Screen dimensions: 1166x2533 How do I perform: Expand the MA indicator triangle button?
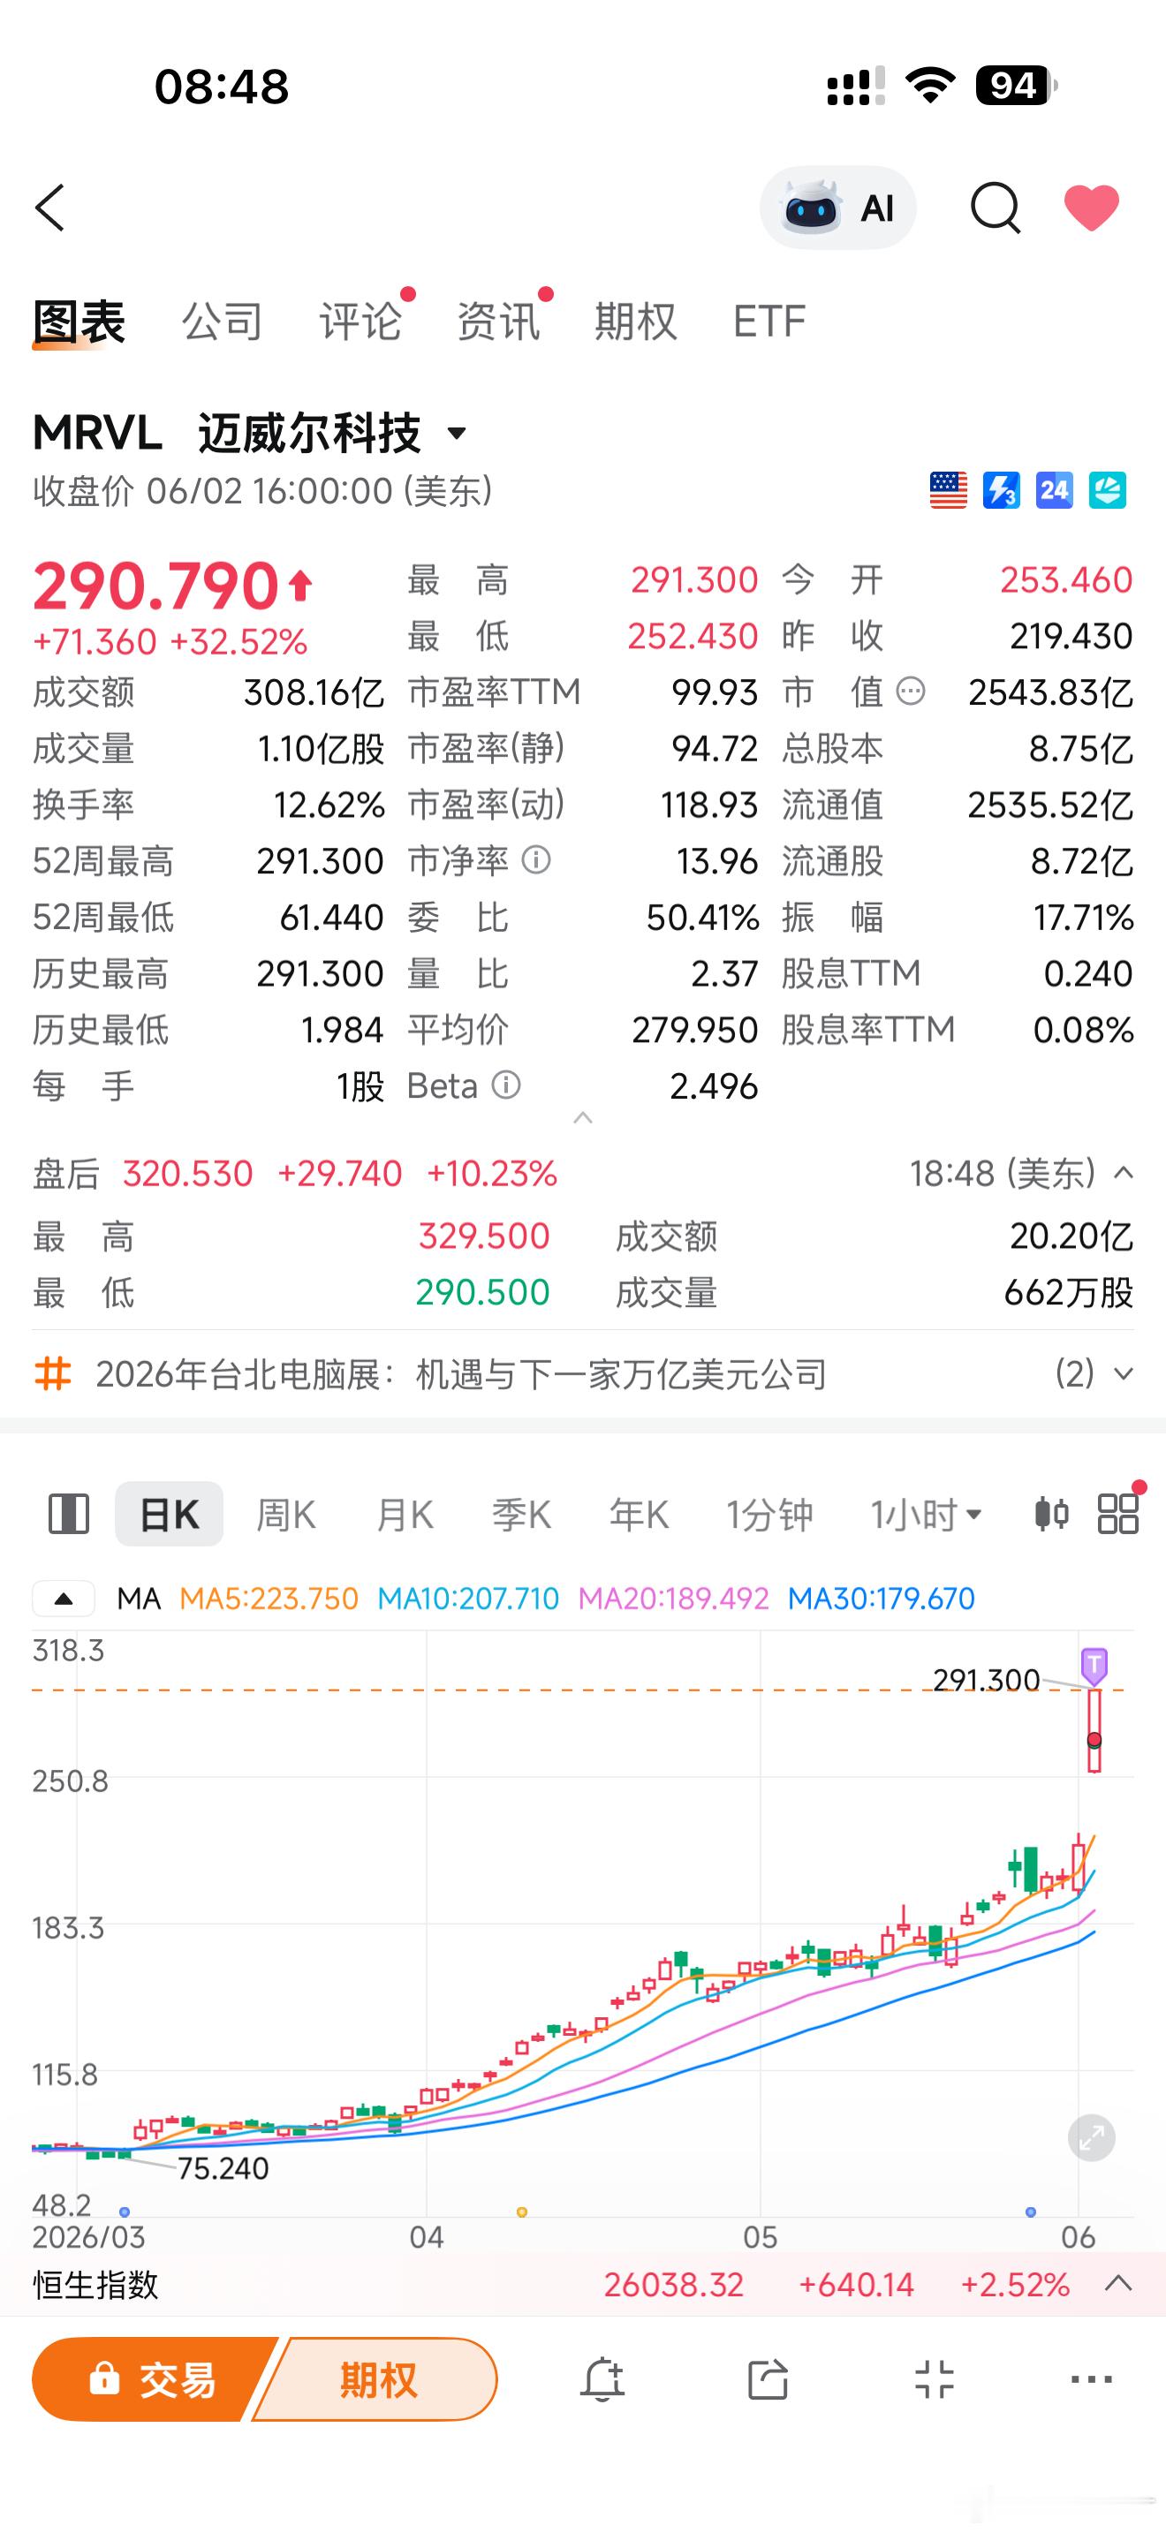pos(64,1598)
